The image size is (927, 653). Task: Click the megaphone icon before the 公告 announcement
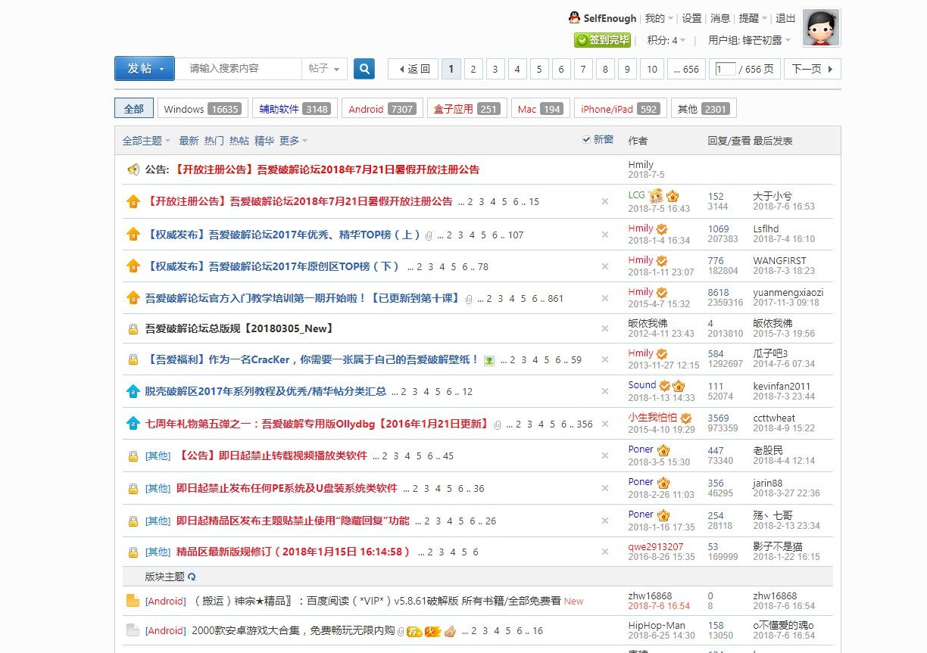click(x=133, y=169)
